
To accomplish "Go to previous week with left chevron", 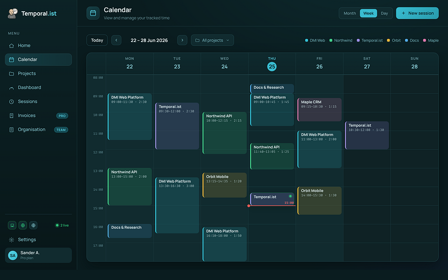I will tap(116, 40).
